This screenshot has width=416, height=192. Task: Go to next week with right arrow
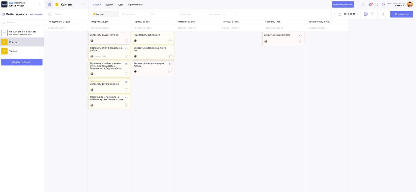click(x=358, y=14)
